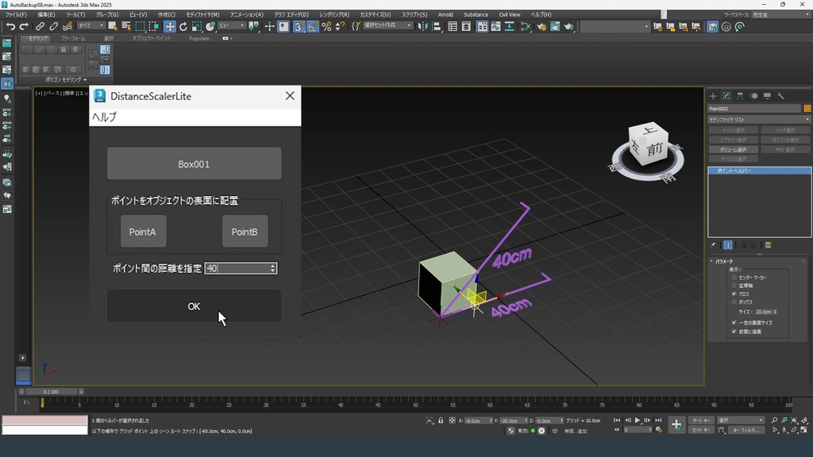Open the モディファイヤ リスト dropdown
Screen dimensions: 813x457
tap(759, 120)
